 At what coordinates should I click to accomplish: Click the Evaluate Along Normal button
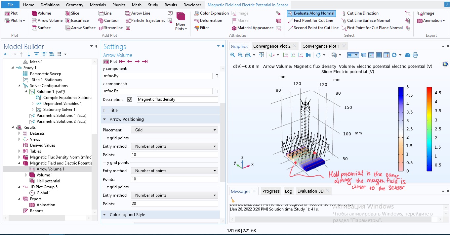311,13
